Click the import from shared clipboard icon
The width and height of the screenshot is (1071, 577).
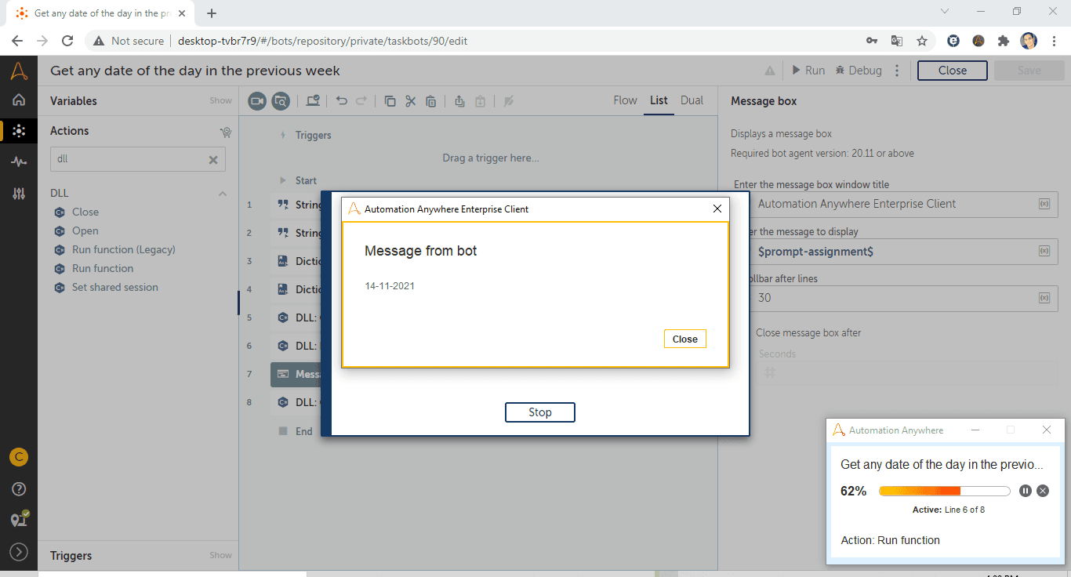click(x=480, y=100)
